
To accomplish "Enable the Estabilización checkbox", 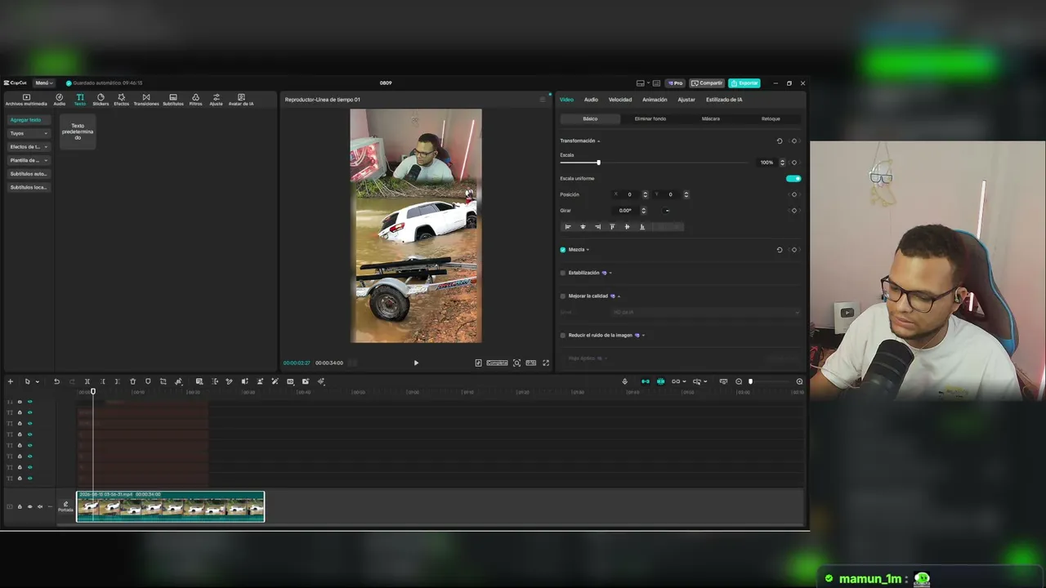I will (563, 273).
